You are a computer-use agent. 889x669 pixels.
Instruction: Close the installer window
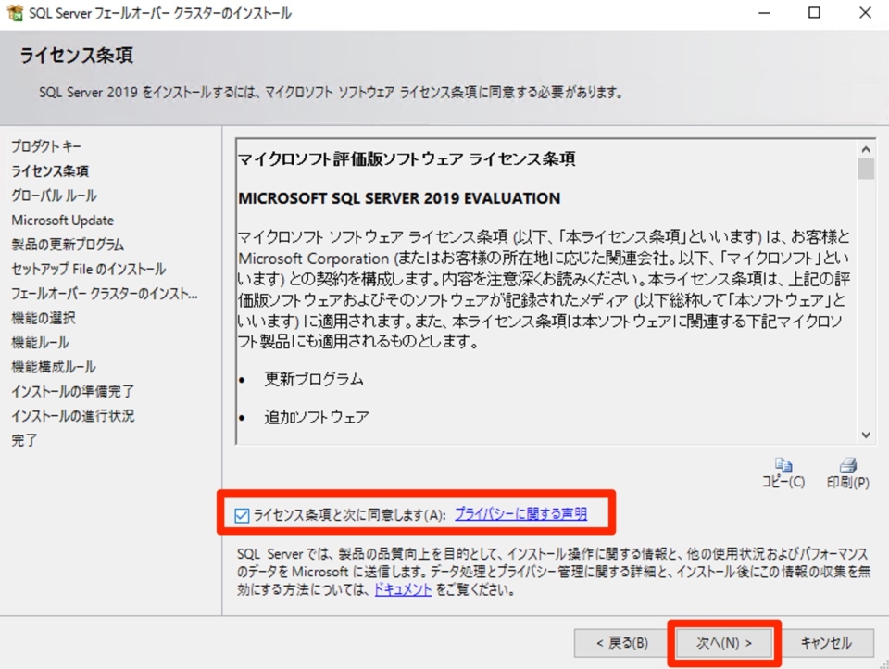pos(865,12)
